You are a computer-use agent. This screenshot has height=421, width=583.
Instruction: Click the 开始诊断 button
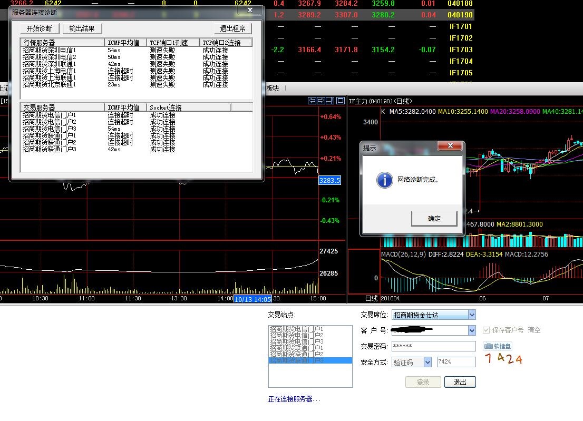(x=40, y=28)
